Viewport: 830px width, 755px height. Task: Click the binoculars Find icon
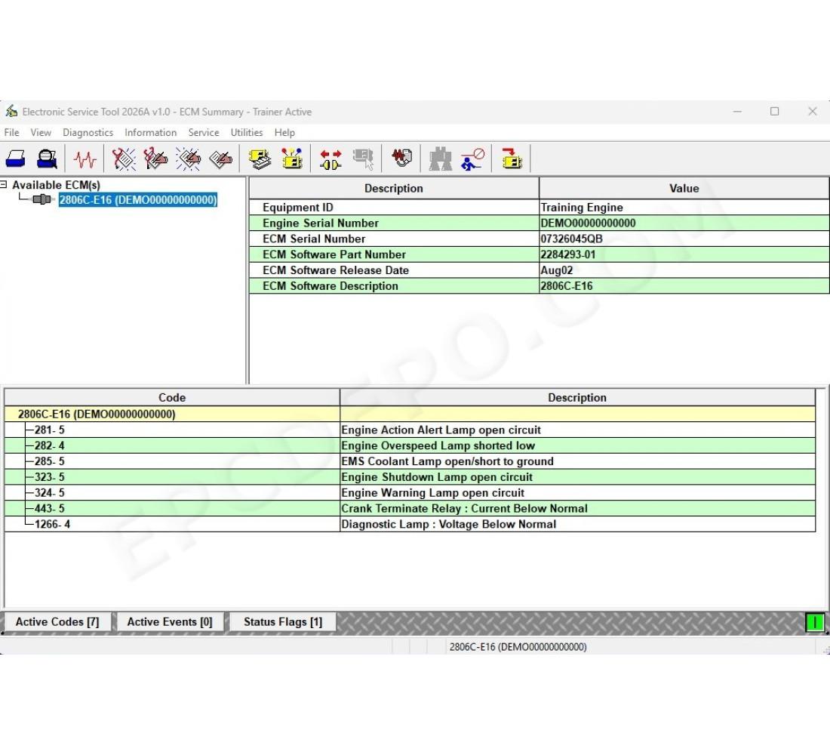(441, 159)
